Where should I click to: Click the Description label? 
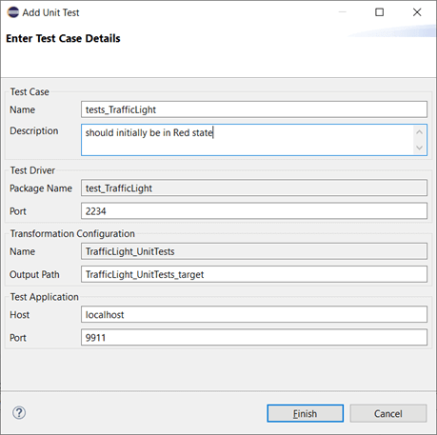(x=34, y=130)
